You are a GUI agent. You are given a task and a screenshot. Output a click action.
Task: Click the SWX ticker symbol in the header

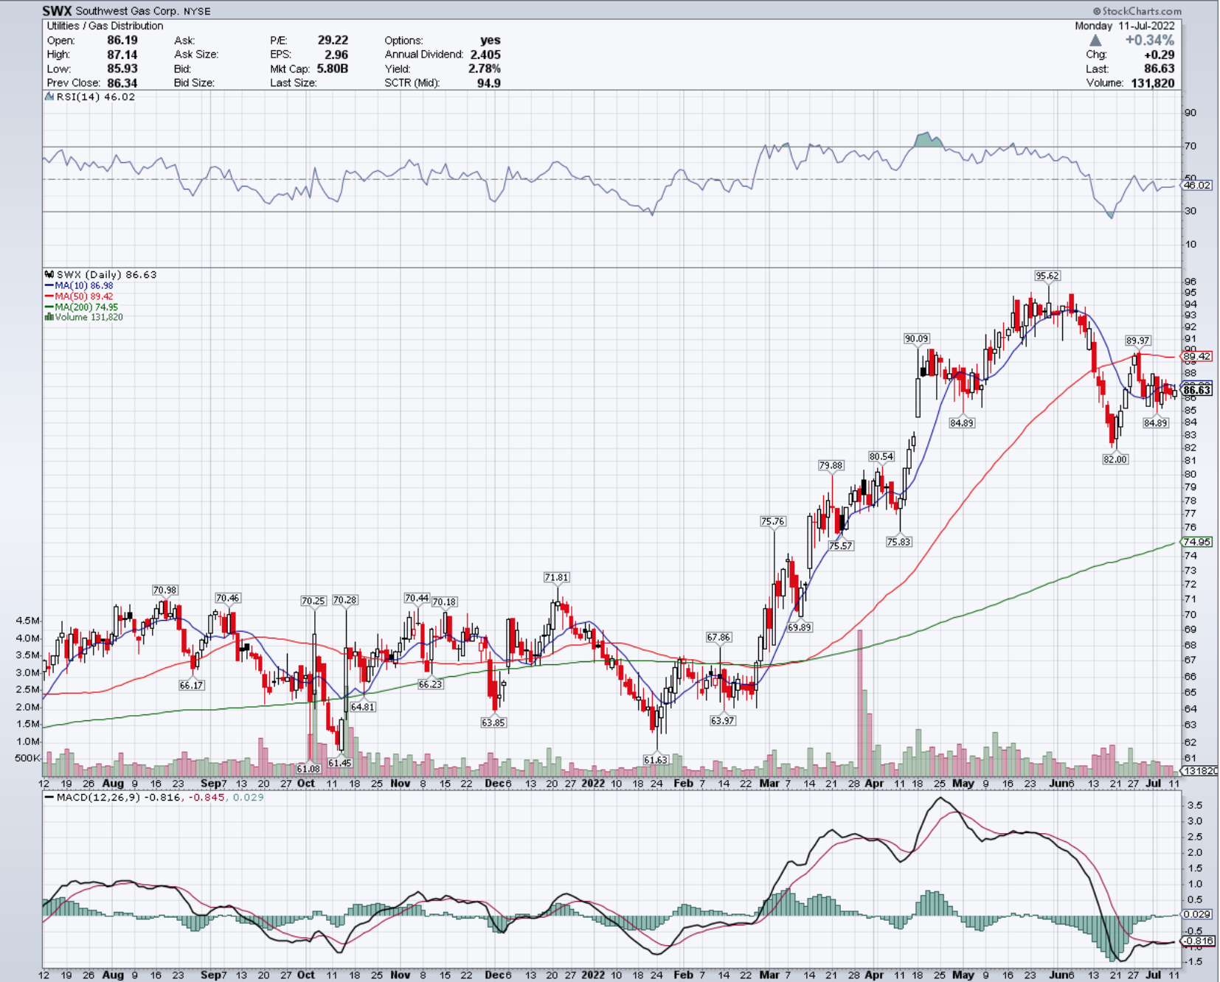point(57,11)
